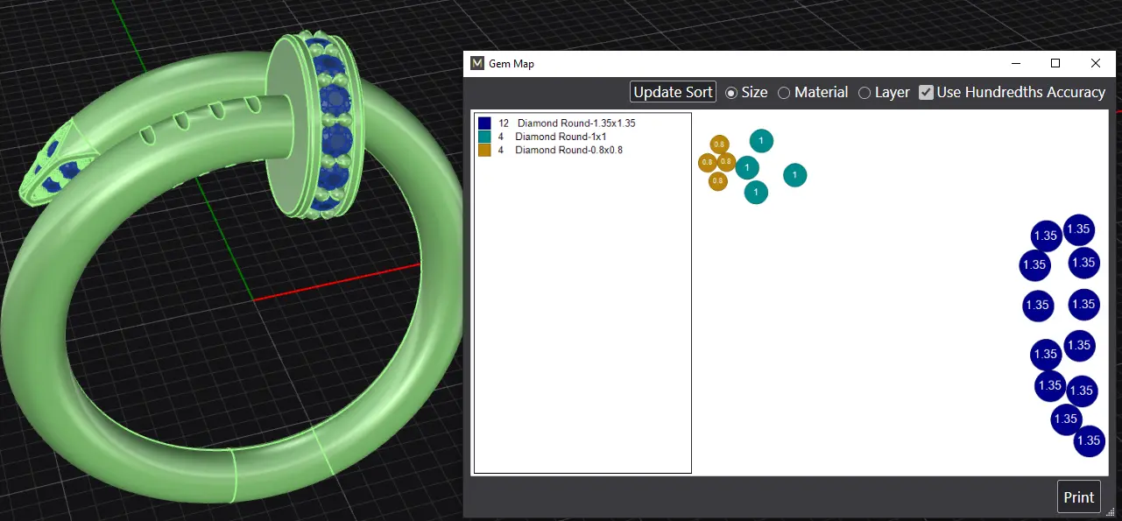Sort gems by Material radio option
This screenshot has width=1122, height=521.
pos(784,93)
